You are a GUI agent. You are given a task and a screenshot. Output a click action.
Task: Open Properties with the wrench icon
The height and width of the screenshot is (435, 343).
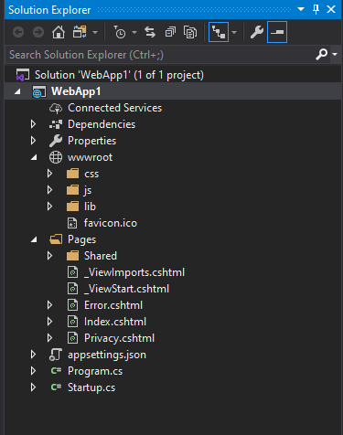tap(257, 32)
